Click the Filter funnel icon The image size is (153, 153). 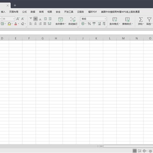point(149,20)
